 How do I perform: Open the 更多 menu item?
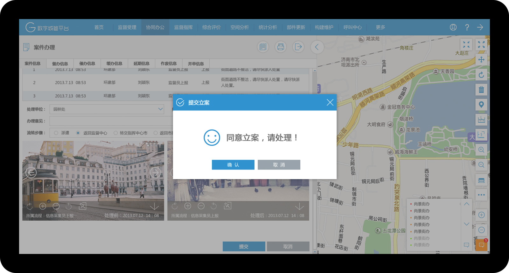coord(380,27)
